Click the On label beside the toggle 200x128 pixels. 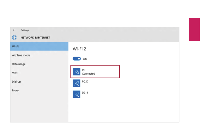(x=85, y=59)
